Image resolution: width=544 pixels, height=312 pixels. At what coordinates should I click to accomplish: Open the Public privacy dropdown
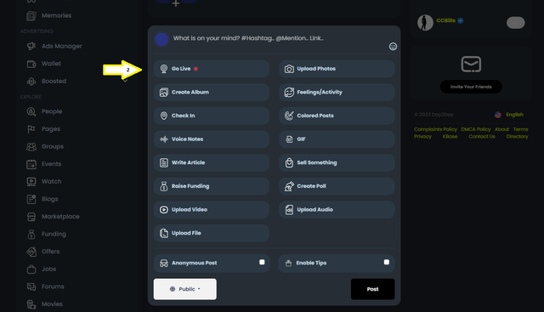[x=185, y=289]
